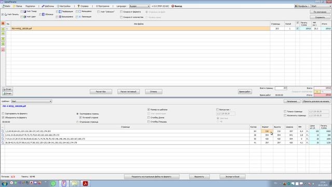332x187 pixels.
Task: Toggle Размер из шаблона checkbox
Action: click(x=149, y=110)
